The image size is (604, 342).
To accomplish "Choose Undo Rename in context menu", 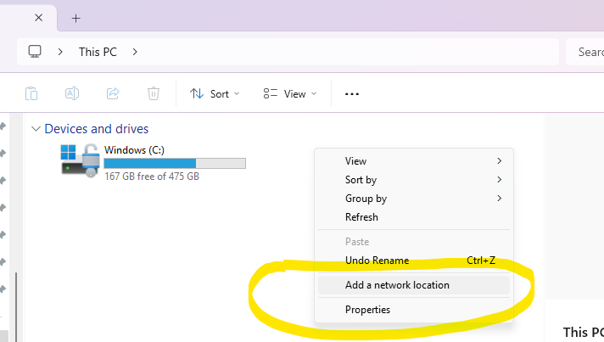I will coord(414,261).
